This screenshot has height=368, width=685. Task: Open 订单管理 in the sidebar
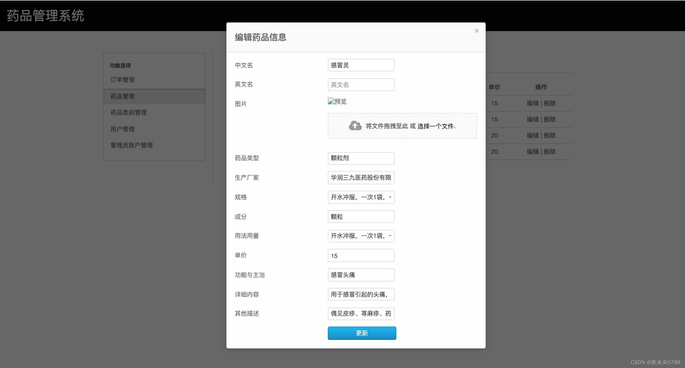tap(123, 80)
